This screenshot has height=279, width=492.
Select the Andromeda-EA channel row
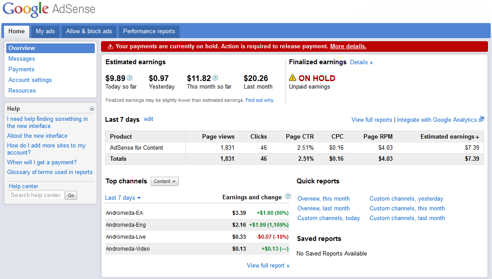[x=197, y=213]
